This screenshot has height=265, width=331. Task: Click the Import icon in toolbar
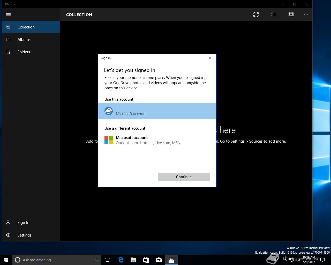pos(291,14)
